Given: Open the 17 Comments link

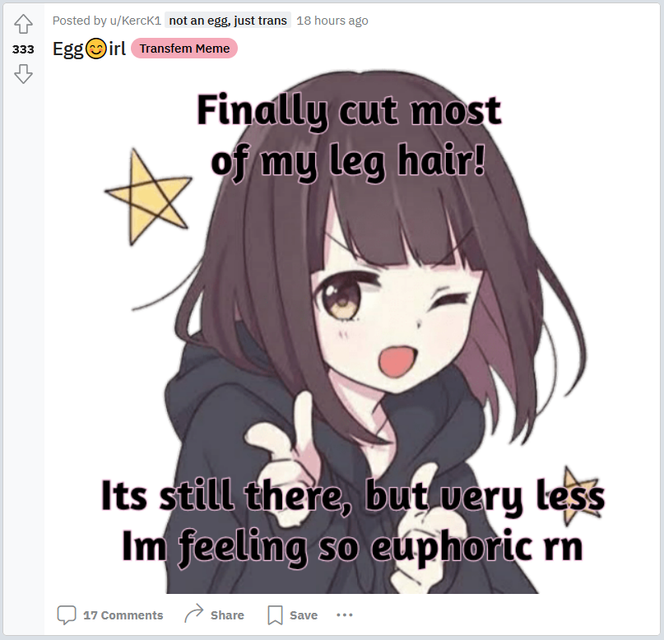Looking at the screenshot, I should tap(123, 615).
